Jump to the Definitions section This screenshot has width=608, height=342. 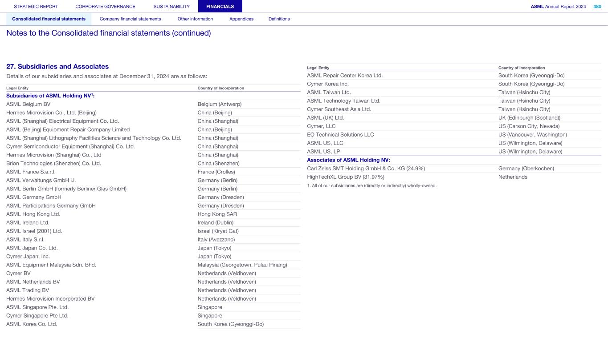pos(279,19)
